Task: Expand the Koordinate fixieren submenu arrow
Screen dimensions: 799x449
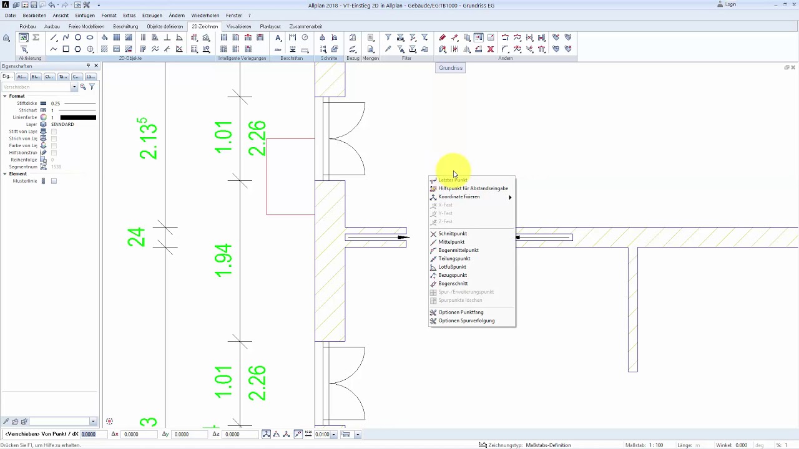Action: 510,197
